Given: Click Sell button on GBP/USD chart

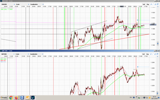Looking at the screenshot, I should pyautogui.click(x=143, y=54).
